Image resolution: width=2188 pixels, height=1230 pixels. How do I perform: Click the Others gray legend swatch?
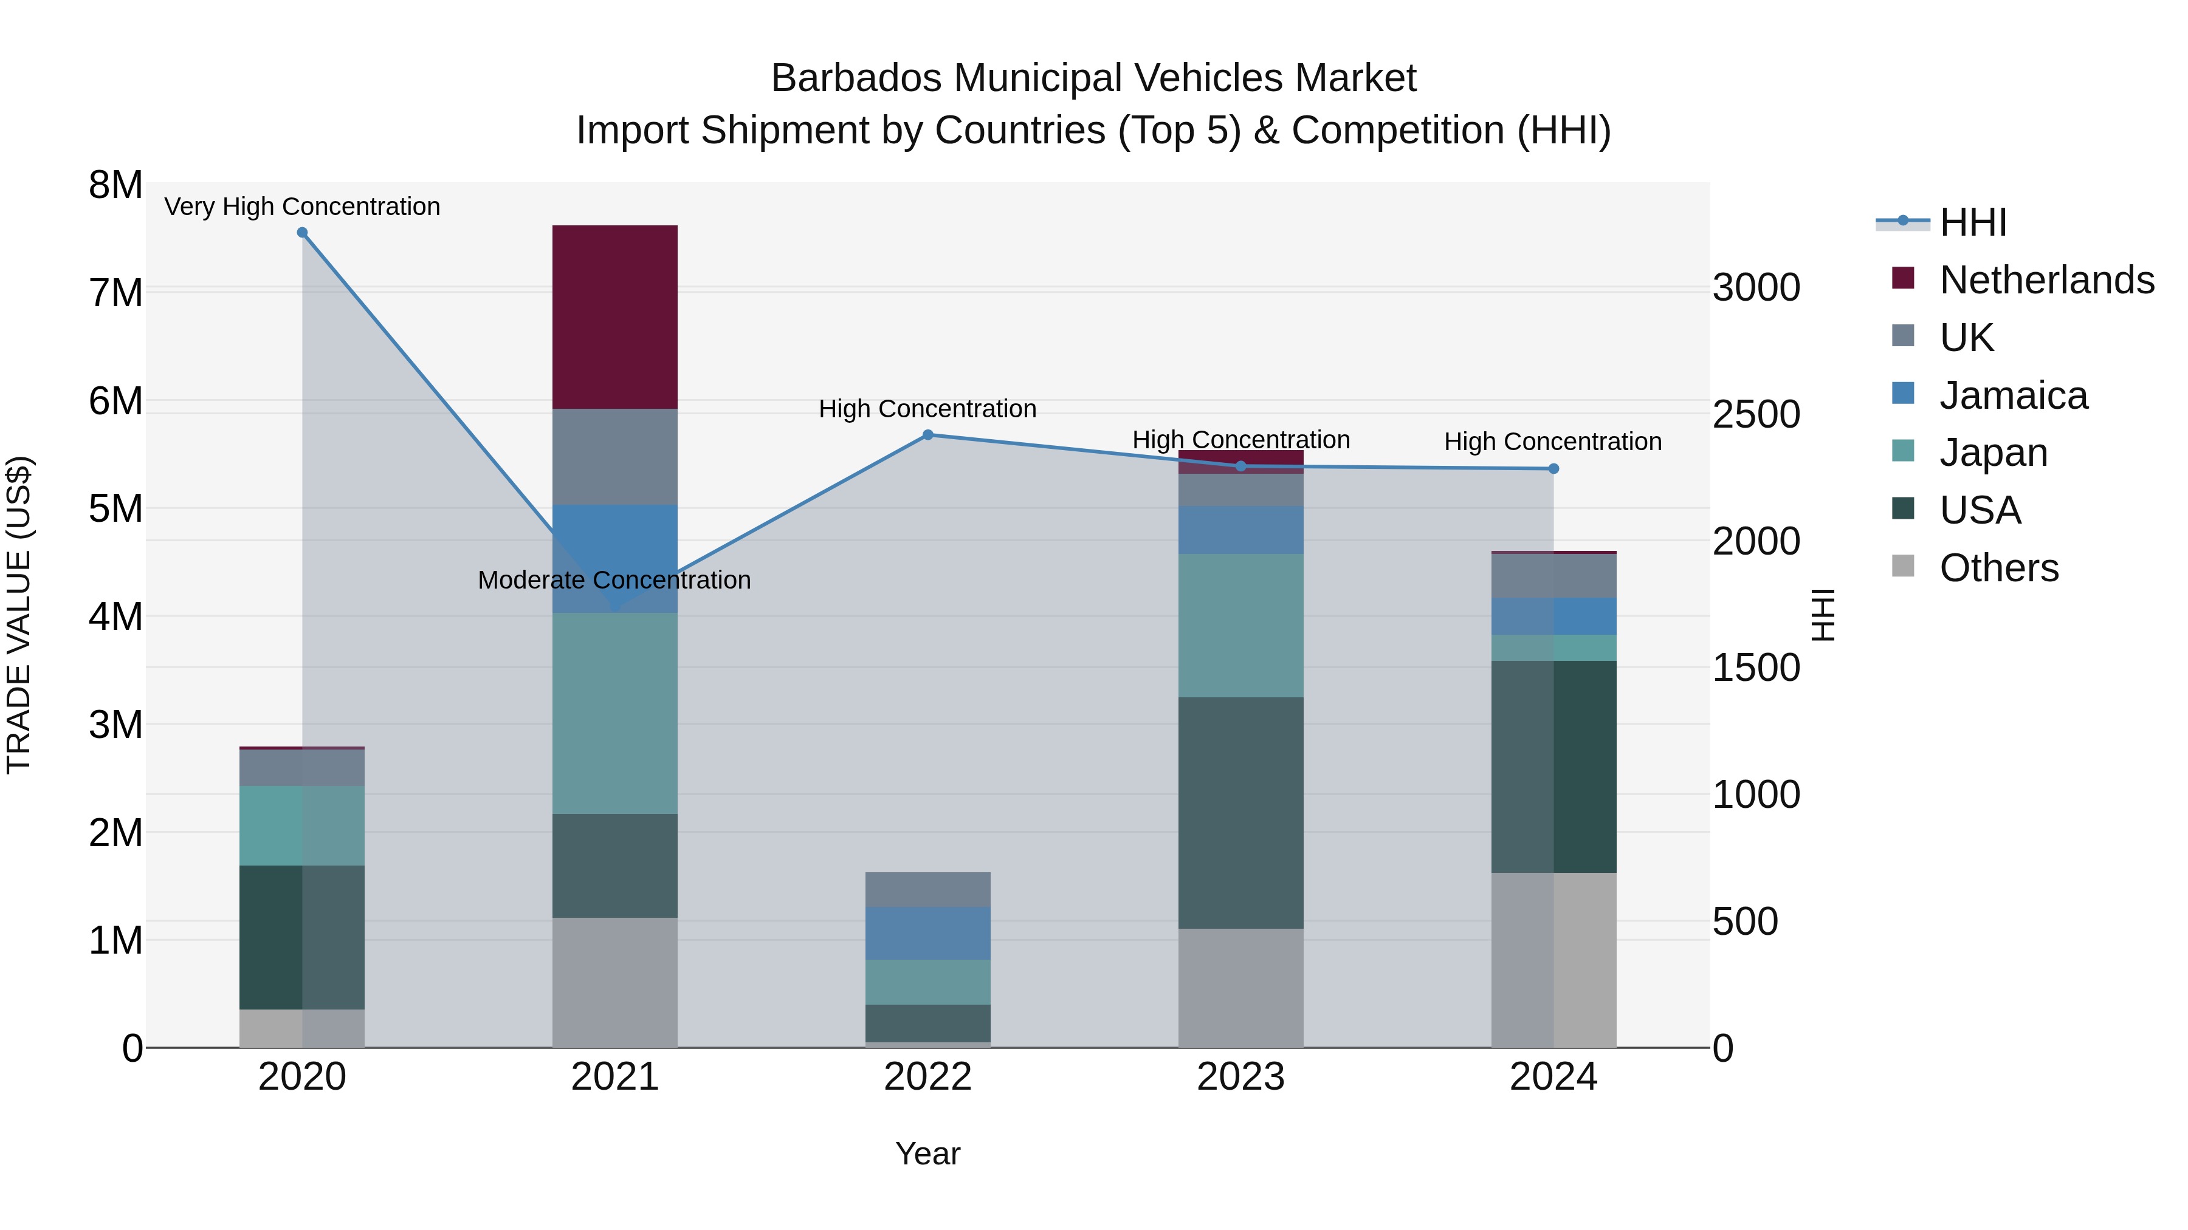(x=1904, y=566)
